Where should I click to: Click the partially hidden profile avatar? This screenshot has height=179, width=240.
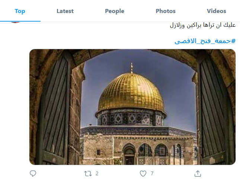click(15, 22)
